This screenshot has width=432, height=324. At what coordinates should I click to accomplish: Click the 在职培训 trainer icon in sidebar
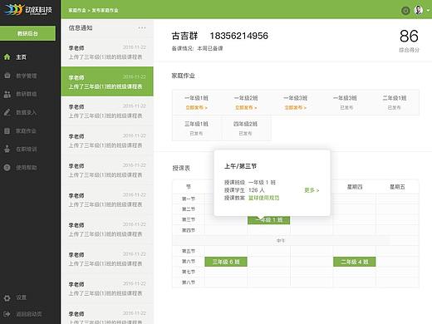(x=7, y=150)
